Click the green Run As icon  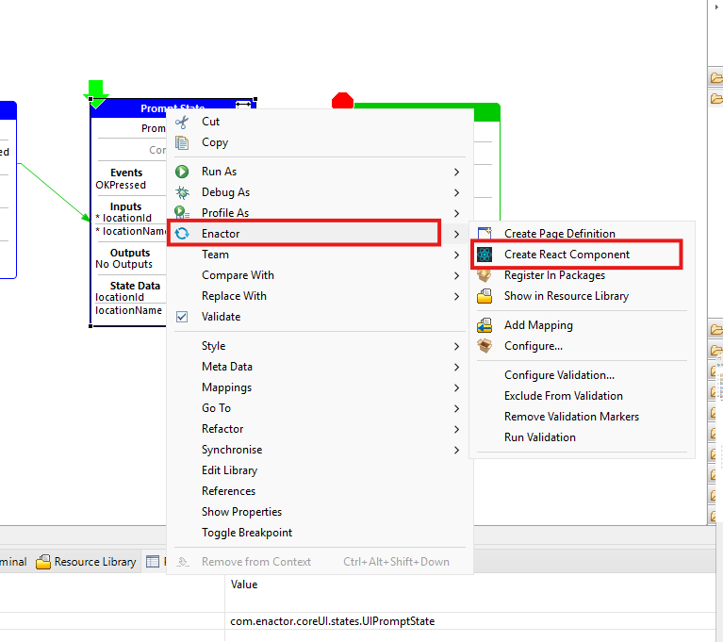pos(183,172)
